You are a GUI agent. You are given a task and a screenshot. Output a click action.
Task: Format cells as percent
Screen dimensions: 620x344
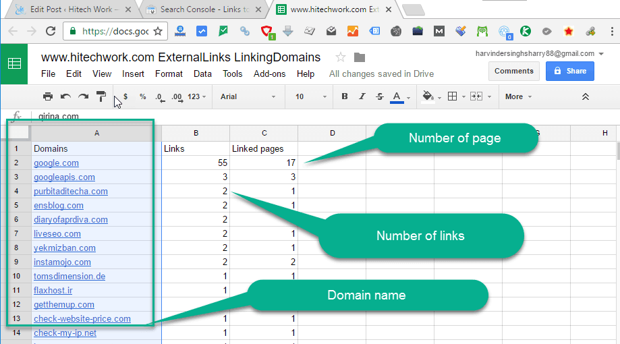(x=143, y=96)
